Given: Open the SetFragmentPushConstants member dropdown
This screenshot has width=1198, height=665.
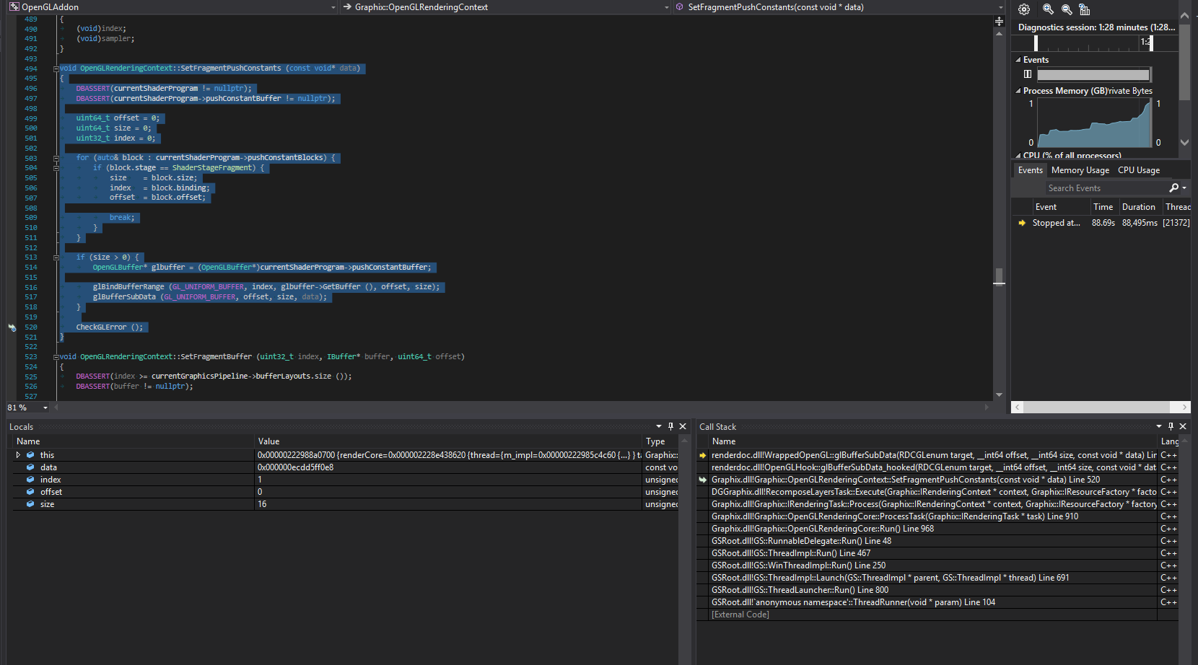Looking at the screenshot, I should [1000, 6].
